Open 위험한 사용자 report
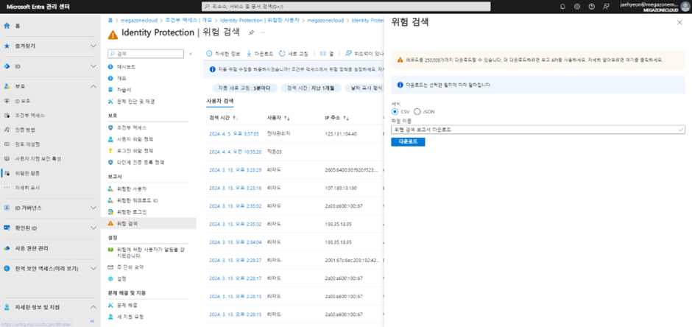Viewport: 692px width, 327px height. pyautogui.click(x=132, y=189)
